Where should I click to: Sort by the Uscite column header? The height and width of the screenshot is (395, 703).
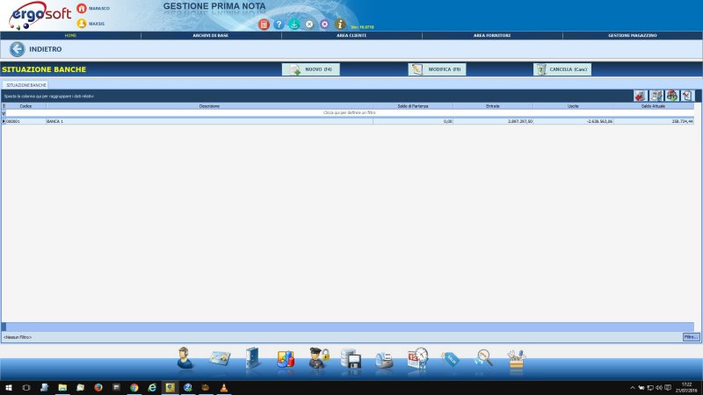[573, 106]
